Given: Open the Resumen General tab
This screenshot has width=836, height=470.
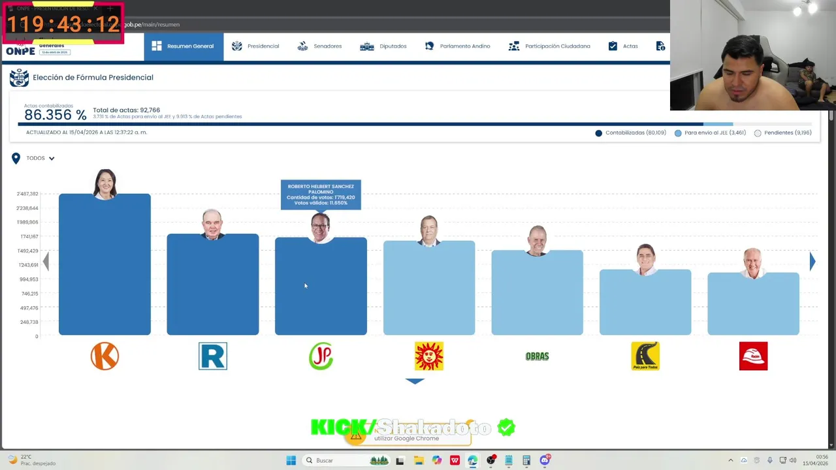Looking at the screenshot, I should coord(184,46).
